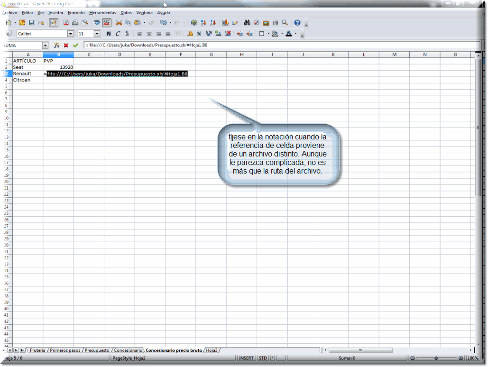Switch to the Presupuesto sheet tab

tap(97, 350)
